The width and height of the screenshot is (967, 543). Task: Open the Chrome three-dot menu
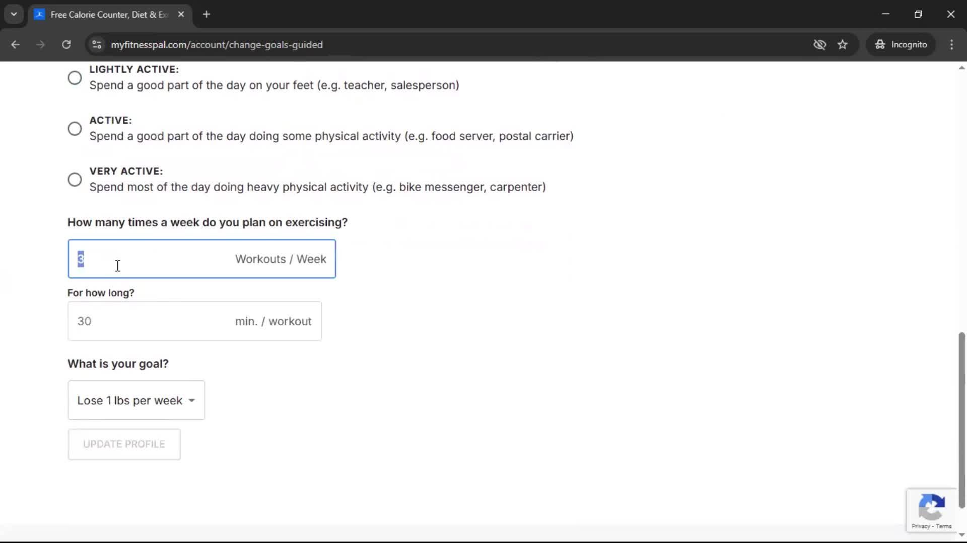951,45
